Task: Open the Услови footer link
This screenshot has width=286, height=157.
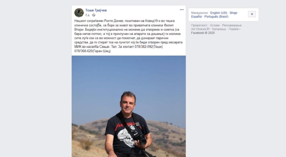Action: 215,25
